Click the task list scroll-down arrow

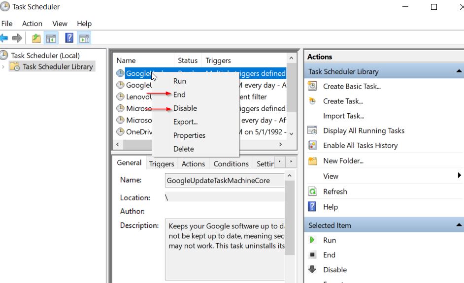tap(291, 134)
